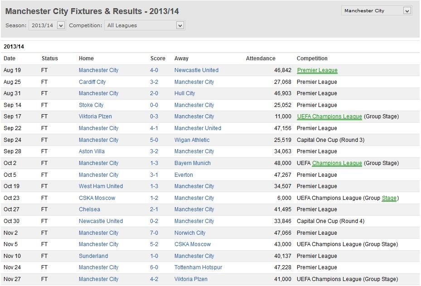This screenshot has width=421, height=286.
Task: Open Viktoria Plzen home link, Sep 17 row
Action: 95,116
